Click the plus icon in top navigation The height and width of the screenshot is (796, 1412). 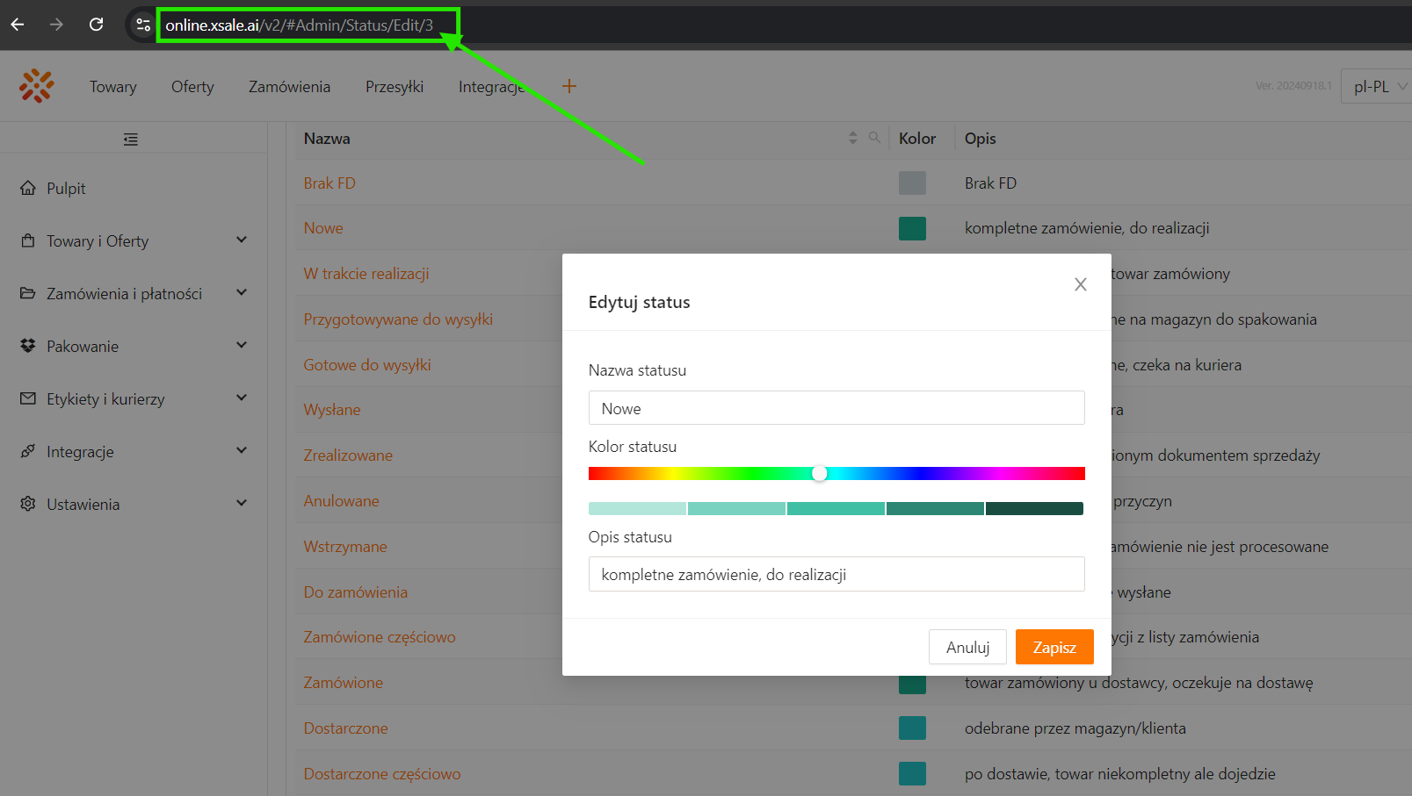[x=569, y=86]
